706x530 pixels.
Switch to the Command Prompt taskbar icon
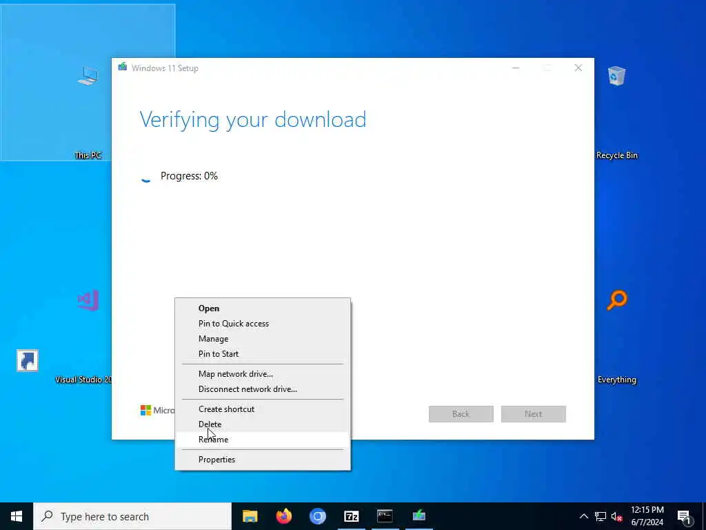(385, 516)
